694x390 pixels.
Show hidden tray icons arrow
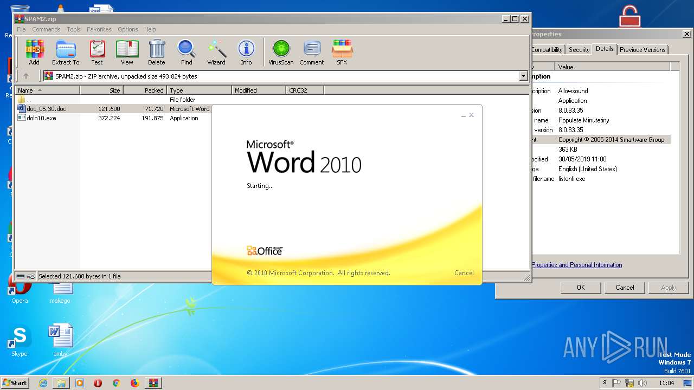point(605,383)
